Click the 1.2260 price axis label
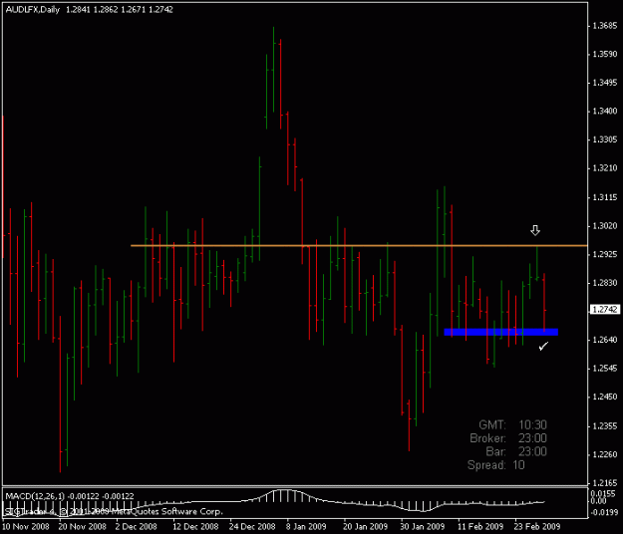Screen dimensions: 623x534 point(605,454)
